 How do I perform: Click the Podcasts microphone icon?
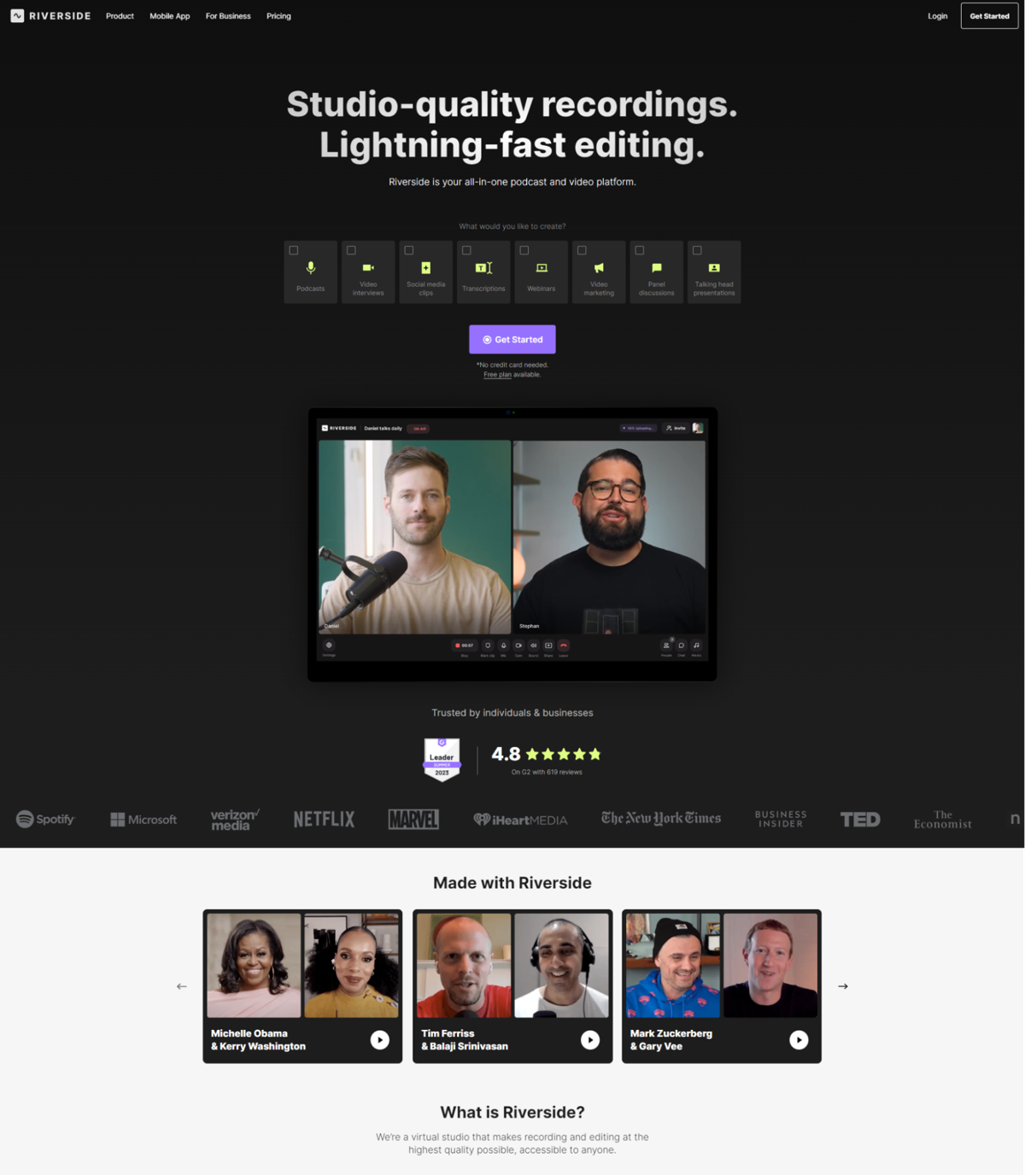[x=311, y=268]
